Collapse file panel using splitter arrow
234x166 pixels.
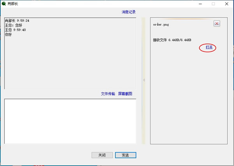pos(144,80)
